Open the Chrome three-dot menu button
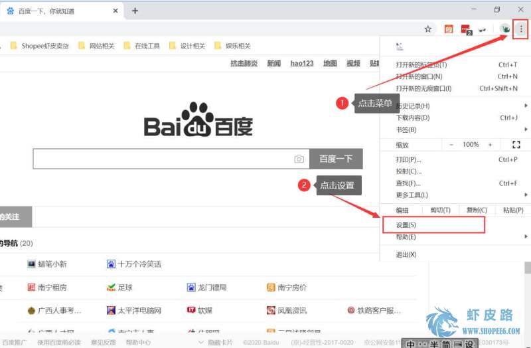The height and width of the screenshot is (348, 531). click(521, 29)
